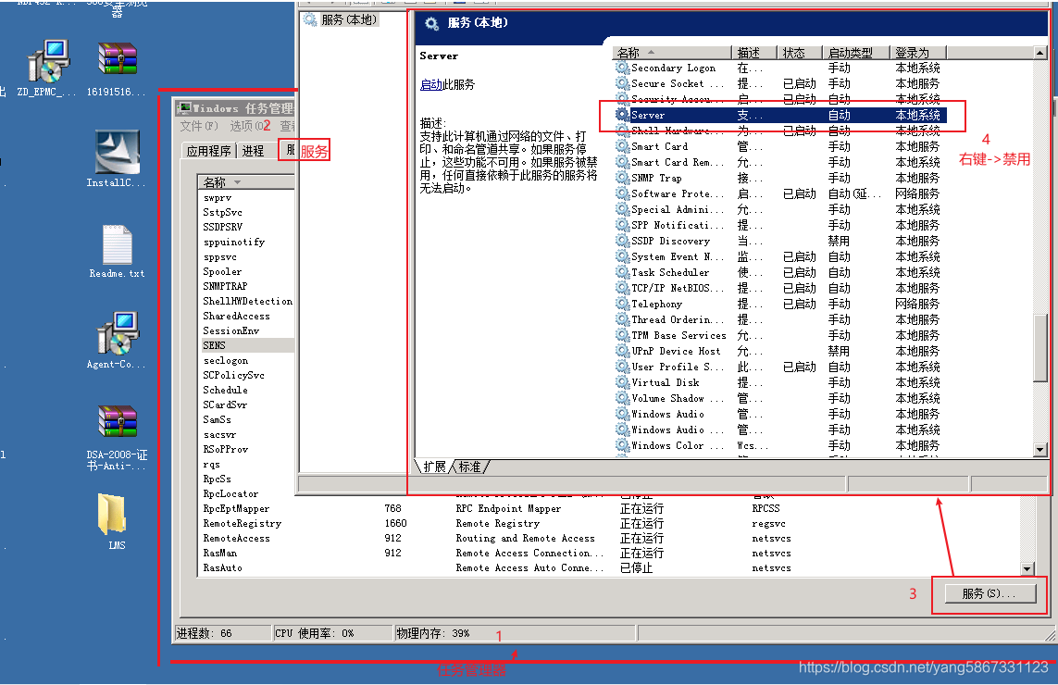The height and width of the screenshot is (685, 1058).
Task: Select seclogon in Task Manager list
Action: (225, 360)
